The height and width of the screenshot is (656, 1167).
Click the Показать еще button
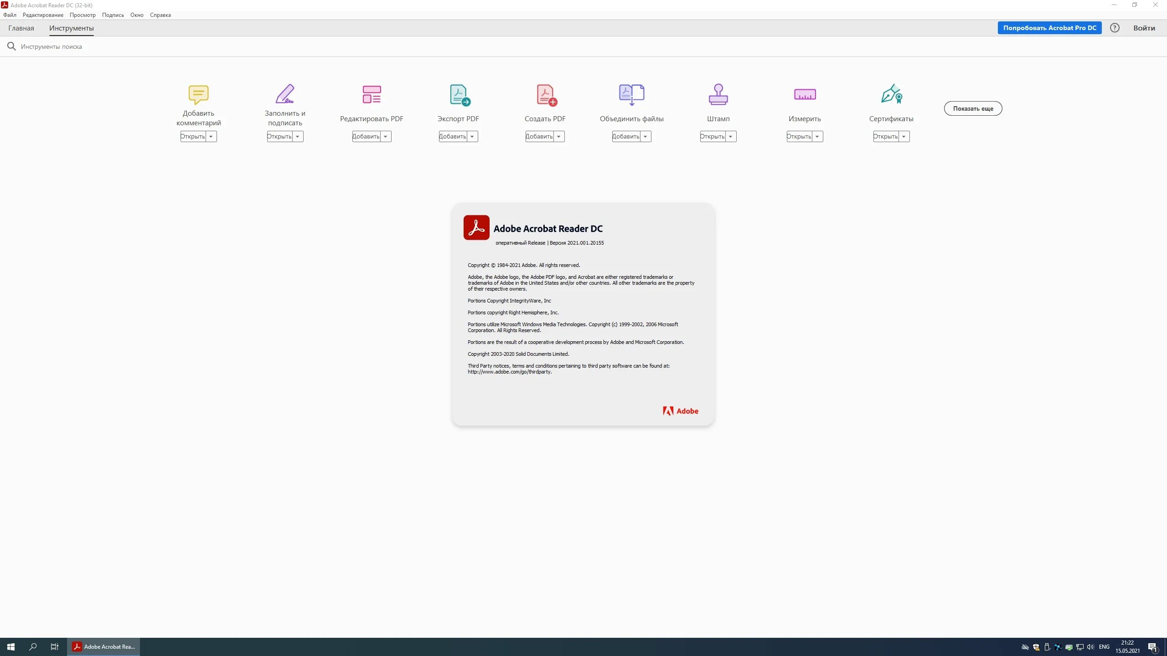click(973, 108)
